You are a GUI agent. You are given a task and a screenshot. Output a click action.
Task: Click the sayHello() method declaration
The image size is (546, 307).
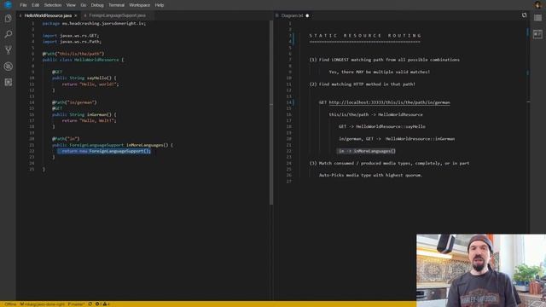click(x=84, y=78)
